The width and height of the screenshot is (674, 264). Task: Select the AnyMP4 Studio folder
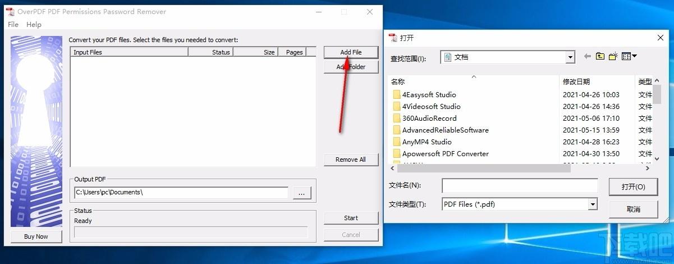click(427, 142)
